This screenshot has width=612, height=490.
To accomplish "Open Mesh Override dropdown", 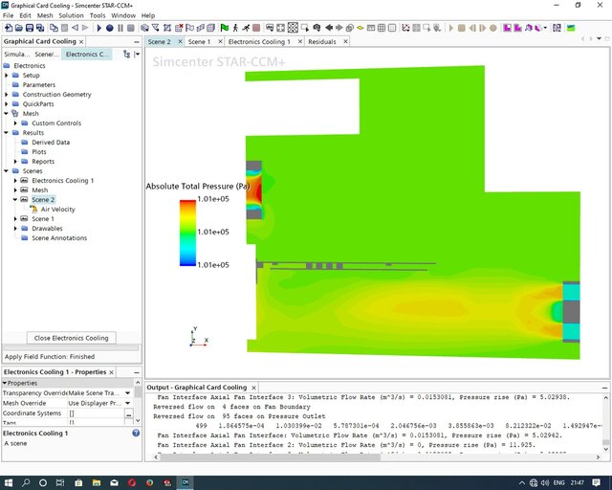I will [127, 403].
